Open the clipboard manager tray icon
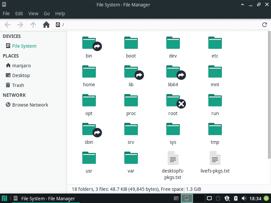 pyautogui.click(x=218, y=198)
